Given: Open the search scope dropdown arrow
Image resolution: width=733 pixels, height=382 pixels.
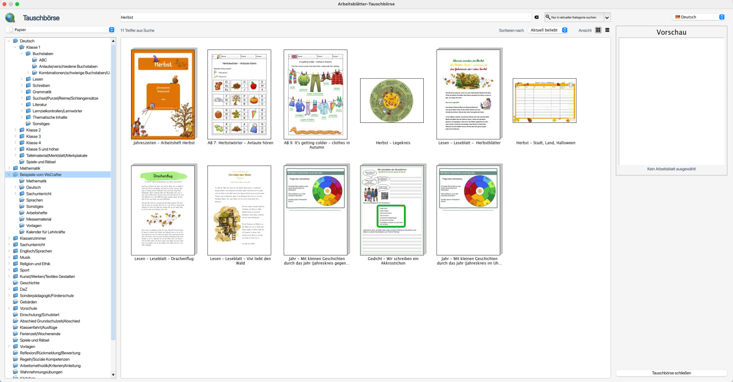Looking at the screenshot, I should (x=607, y=17).
